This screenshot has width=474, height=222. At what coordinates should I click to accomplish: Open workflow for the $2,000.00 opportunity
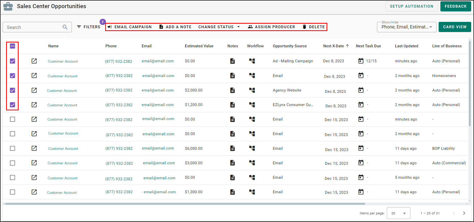[252, 90]
